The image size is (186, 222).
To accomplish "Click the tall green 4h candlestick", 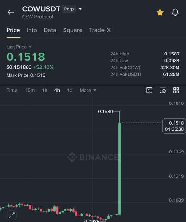I will pyautogui.click(x=119, y=168).
